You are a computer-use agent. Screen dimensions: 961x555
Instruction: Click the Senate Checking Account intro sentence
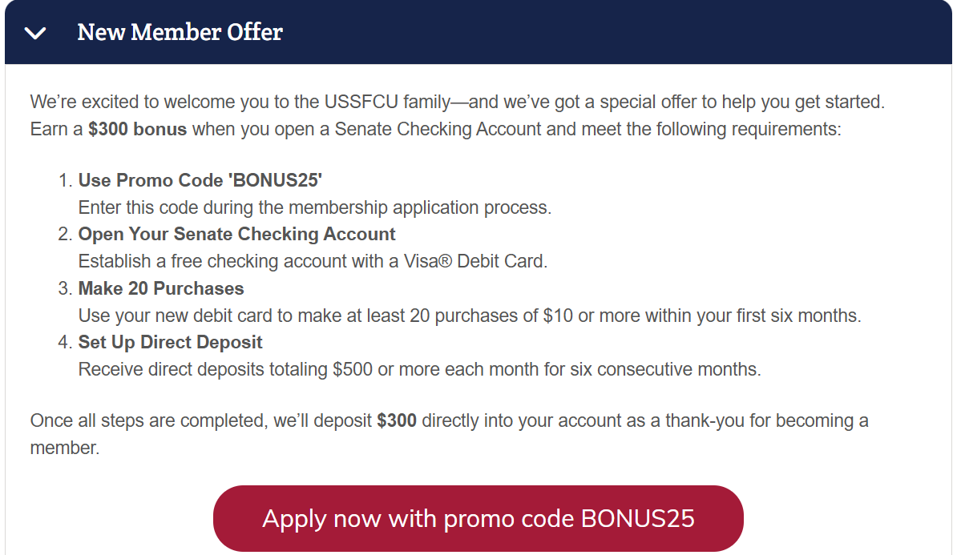pyautogui.click(x=436, y=129)
